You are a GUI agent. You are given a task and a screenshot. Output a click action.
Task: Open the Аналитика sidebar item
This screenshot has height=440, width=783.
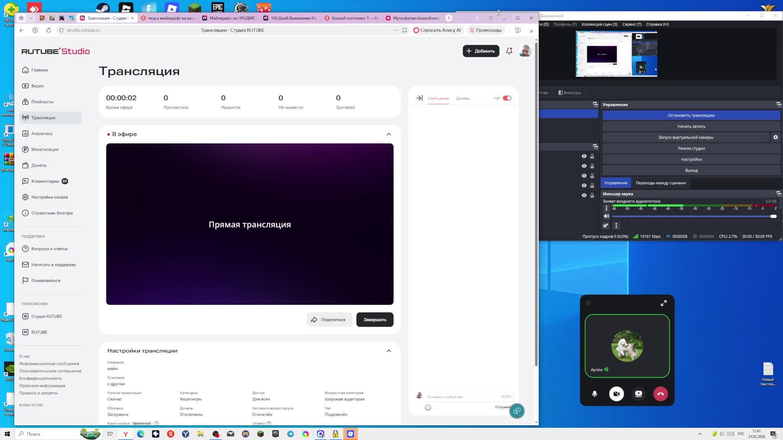42,134
